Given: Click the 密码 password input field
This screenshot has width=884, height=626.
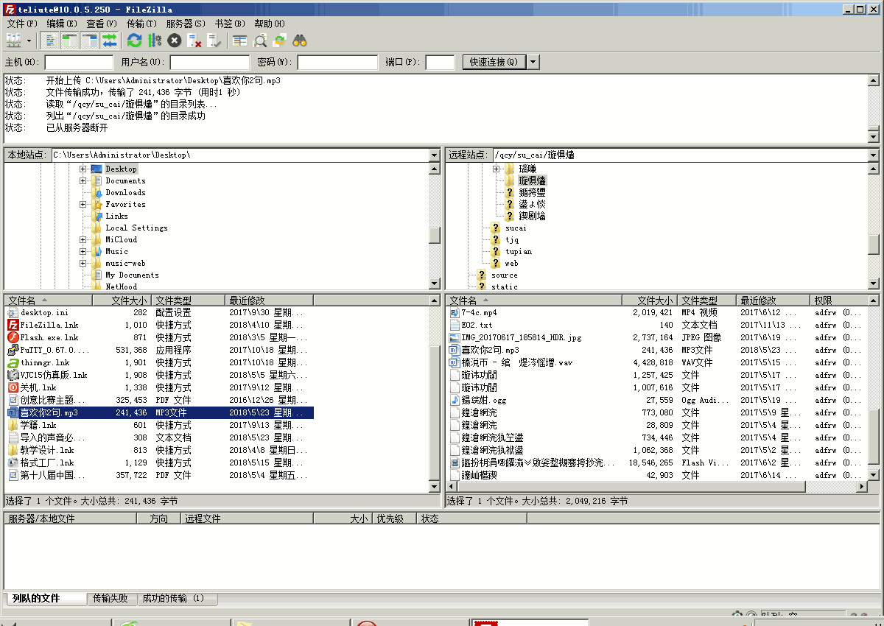Looking at the screenshot, I should [337, 63].
